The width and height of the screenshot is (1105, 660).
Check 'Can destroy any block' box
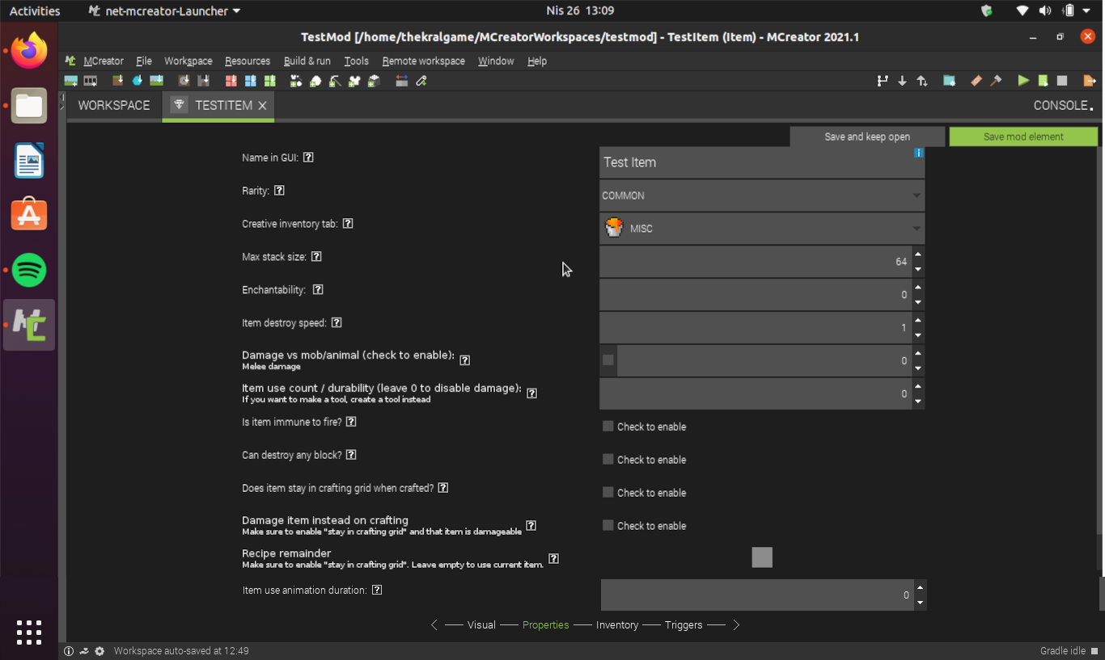608,460
